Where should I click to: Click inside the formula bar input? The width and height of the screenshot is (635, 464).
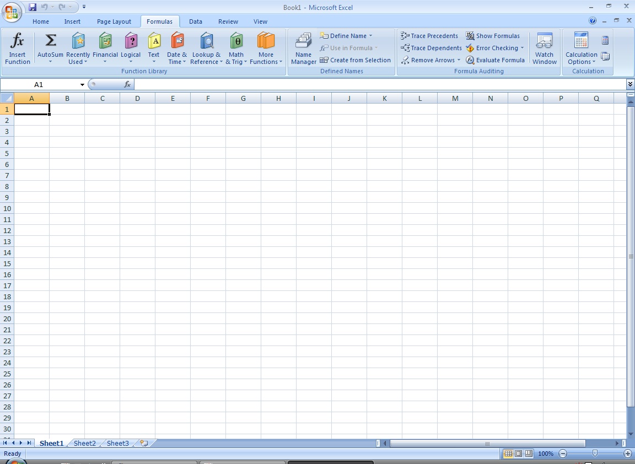click(379, 84)
